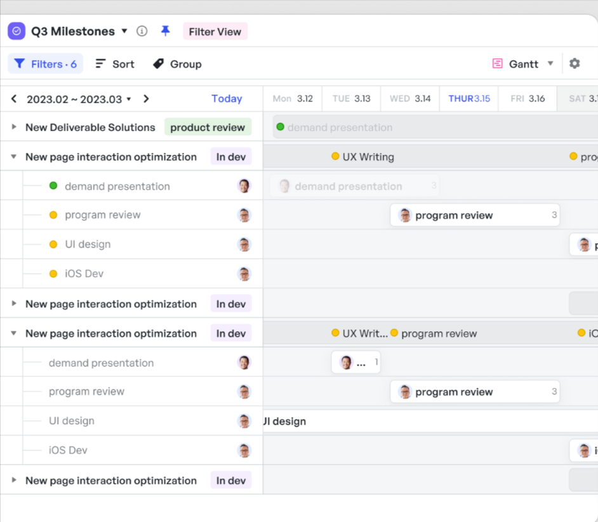
Task: Expand the New Deliverable Solutions row
Action: click(x=14, y=127)
